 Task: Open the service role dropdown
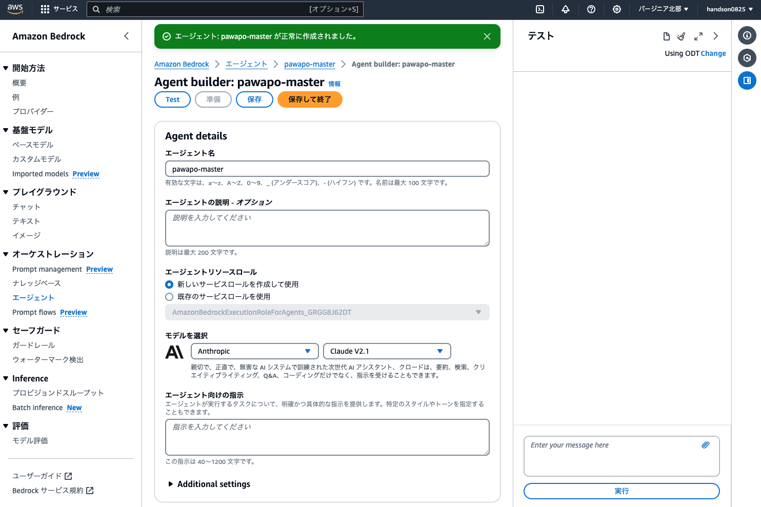click(327, 312)
